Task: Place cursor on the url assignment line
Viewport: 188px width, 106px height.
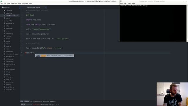Action: click(38, 29)
